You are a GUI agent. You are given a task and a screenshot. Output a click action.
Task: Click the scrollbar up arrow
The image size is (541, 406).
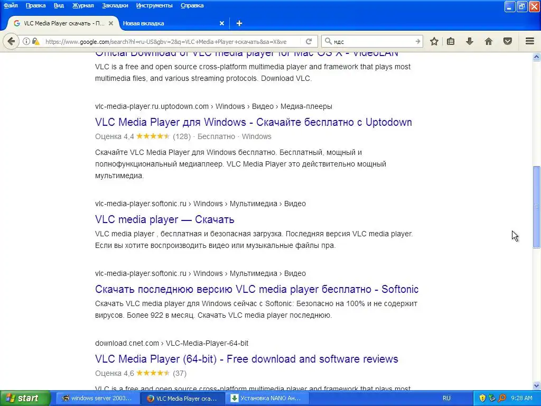[537, 57]
